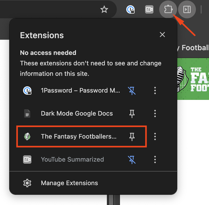The height and width of the screenshot is (205, 209).
Task: Click the bookmark star icon
Action: 104,9
